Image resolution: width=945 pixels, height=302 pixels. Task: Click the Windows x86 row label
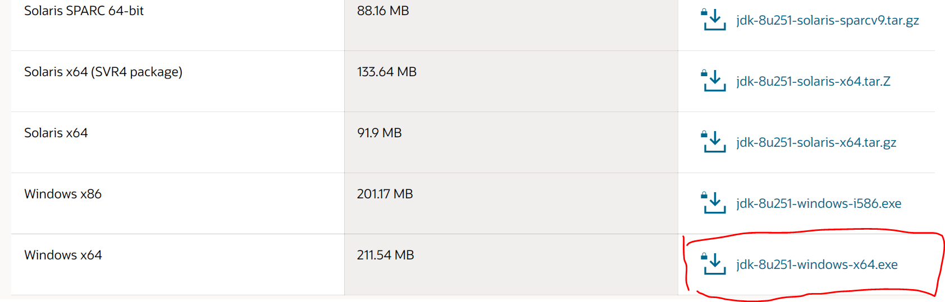pyautogui.click(x=63, y=194)
